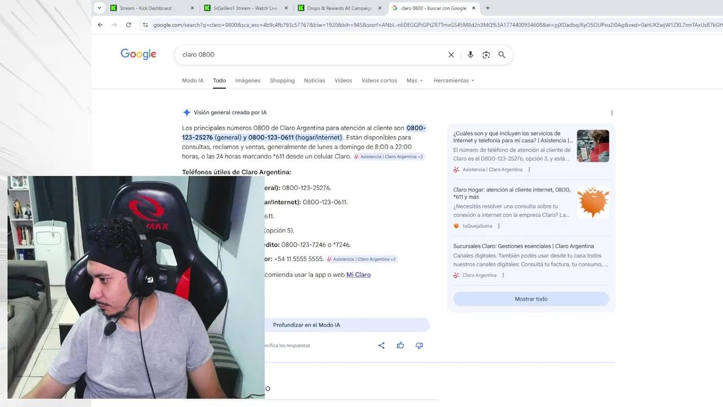Viewport: 723px width, 407px height.
Task: Open ¿Cuáles son y qué incluyen source card
Action: [x=513, y=137]
